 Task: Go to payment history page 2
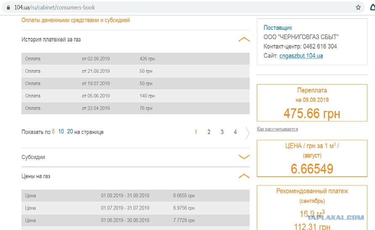209,132
